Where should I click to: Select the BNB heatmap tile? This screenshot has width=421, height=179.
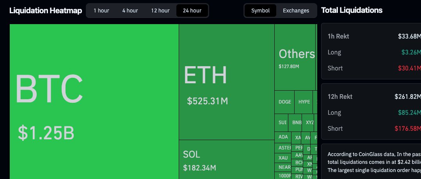pos(297,122)
